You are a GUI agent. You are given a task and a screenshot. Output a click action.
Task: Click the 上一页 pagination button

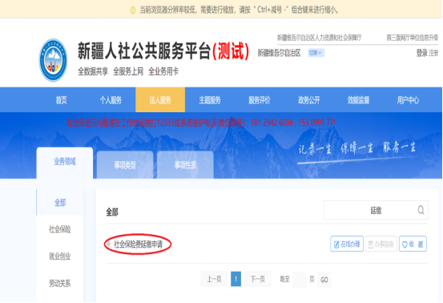pyautogui.click(x=214, y=279)
